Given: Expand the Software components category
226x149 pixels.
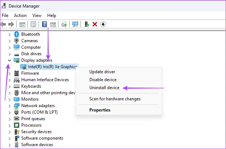Looking at the screenshot, I should coord(9,139).
